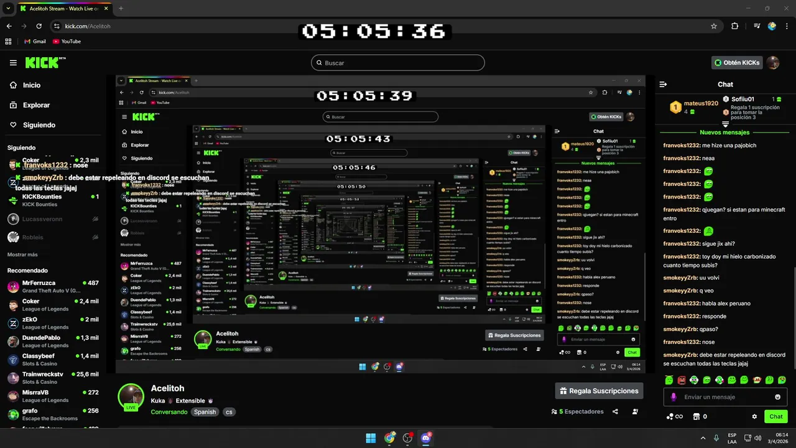This screenshot has width=796, height=448.
Task: Focus the Buscar search field
Action: [x=398, y=63]
